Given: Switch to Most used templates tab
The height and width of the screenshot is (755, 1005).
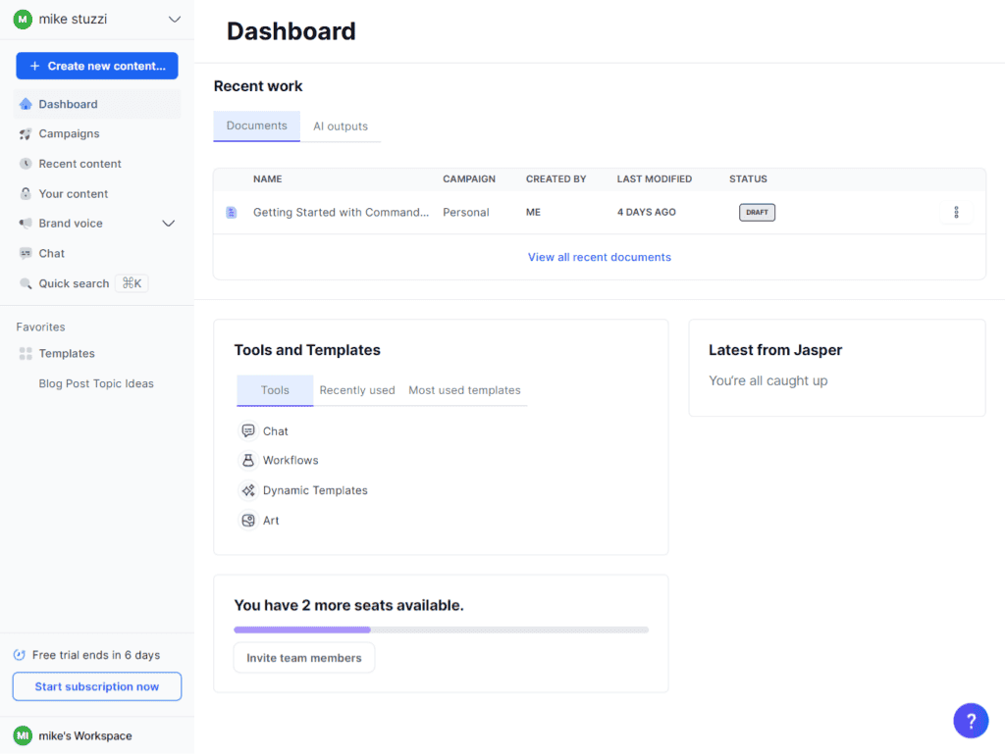Looking at the screenshot, I should pos(464,390).
